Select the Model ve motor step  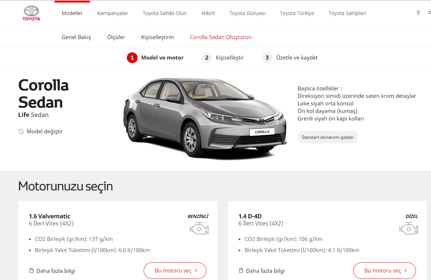(x=162, y=57)
